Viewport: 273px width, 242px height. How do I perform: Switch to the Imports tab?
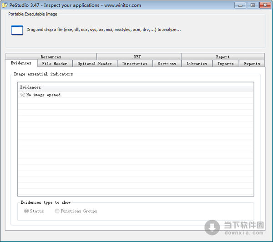point(226,64)
